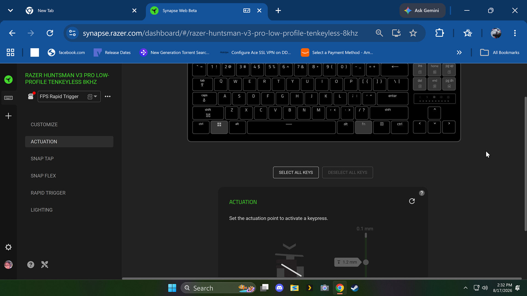The width and height of the screenshot is (527, 296).
Task: Show hidden system tray icons
Action: [x=466, y=288]
